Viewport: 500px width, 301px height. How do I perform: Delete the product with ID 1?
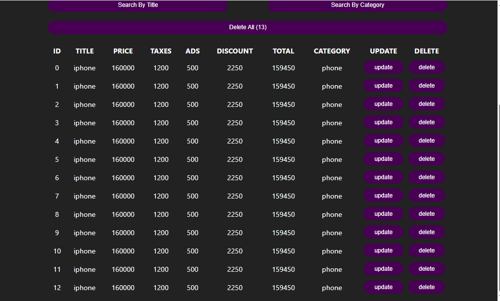[x=427, y=86]
